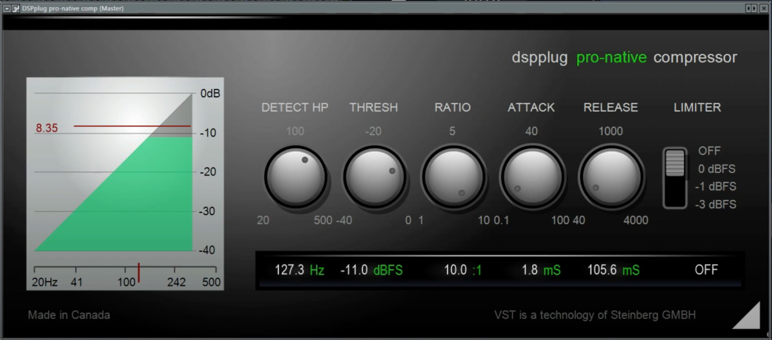Screen dimensions: 772x340
Task: Set limiter to -3 dBFS label
Action: click(x=715, y=205)
